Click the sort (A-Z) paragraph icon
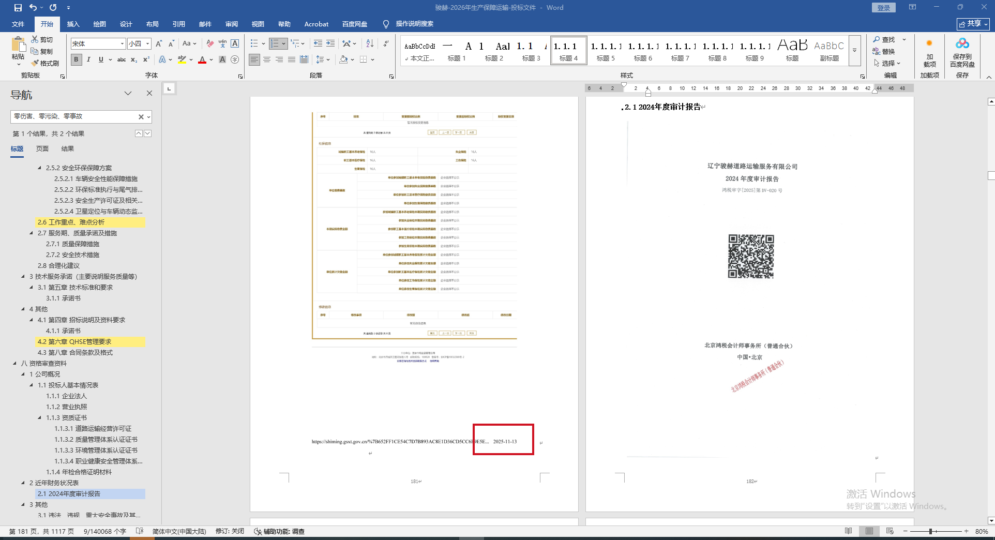The width and height of the screenshot is (995, 540). (370, 43)
